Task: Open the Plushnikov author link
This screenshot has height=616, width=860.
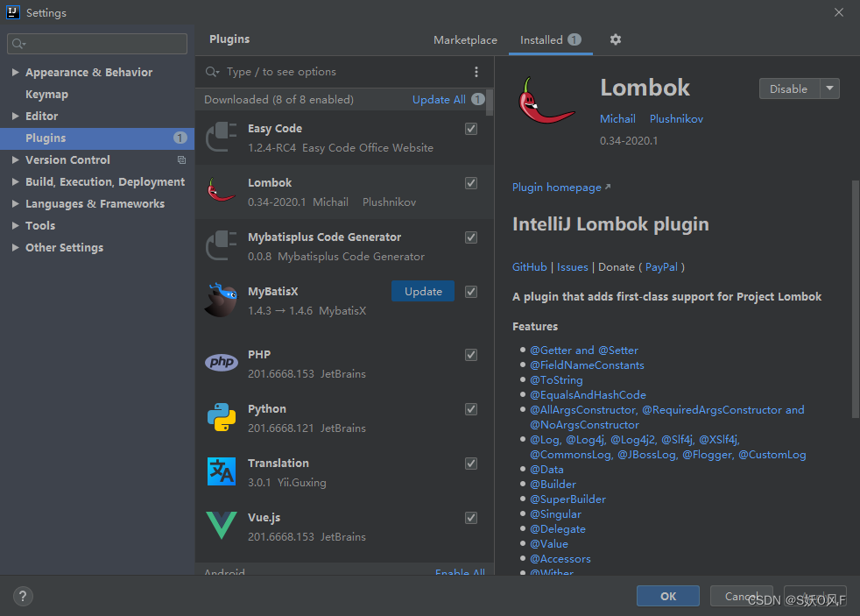Action: tap(676, 119)
